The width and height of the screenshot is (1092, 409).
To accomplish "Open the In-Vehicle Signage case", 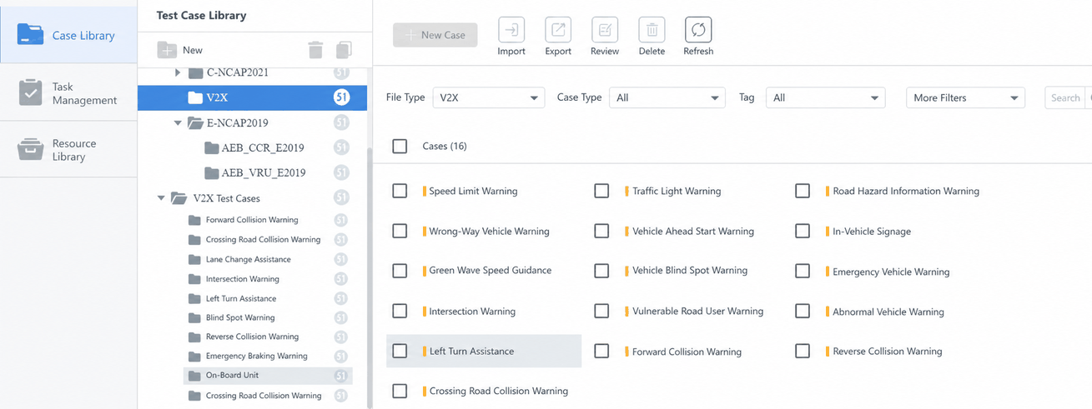I will coord(872,232).
